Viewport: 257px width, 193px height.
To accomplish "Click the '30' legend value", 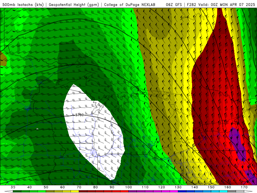I will click(x=13, y=187).
